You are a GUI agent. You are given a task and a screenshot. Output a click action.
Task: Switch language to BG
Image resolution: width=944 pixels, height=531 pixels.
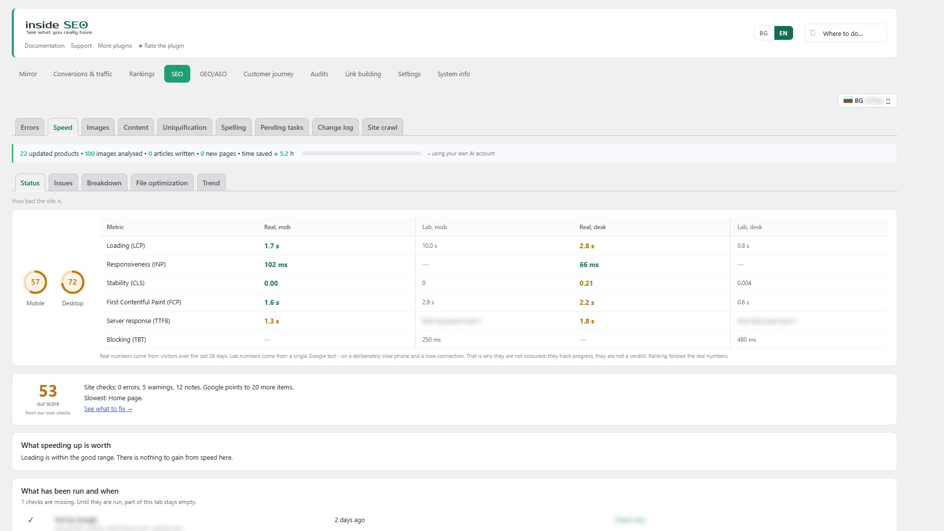pyautogui.click(x=764, y=33)
